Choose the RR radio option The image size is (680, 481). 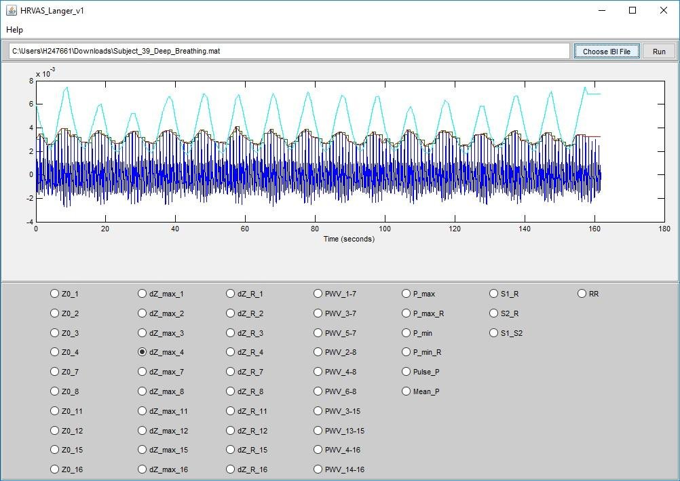(582, 294)
